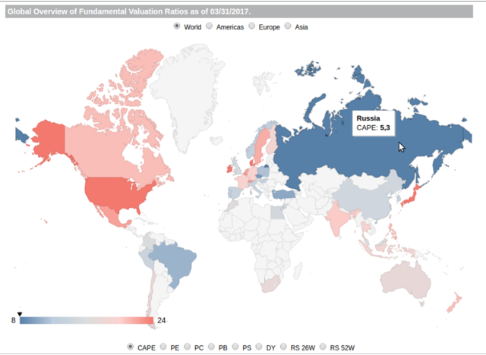The width and height of the screenshot is (486, 355).
Task: Click South Africa on the world map
Action: click(x=270, y=285)
